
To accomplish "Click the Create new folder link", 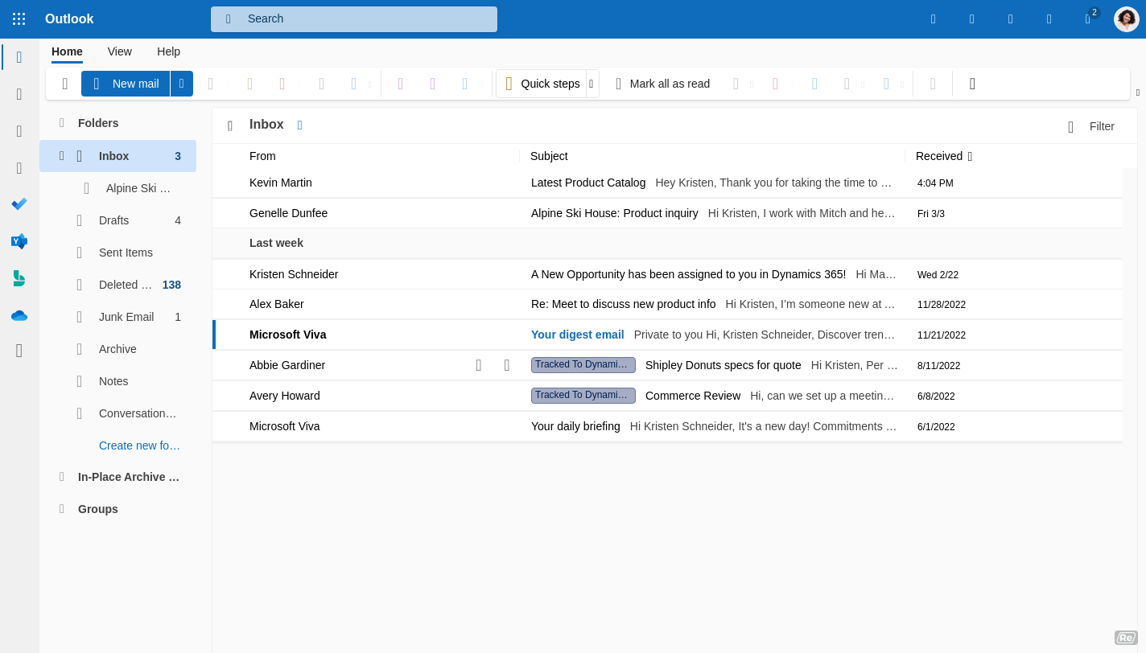I will (x=139, y=445).
